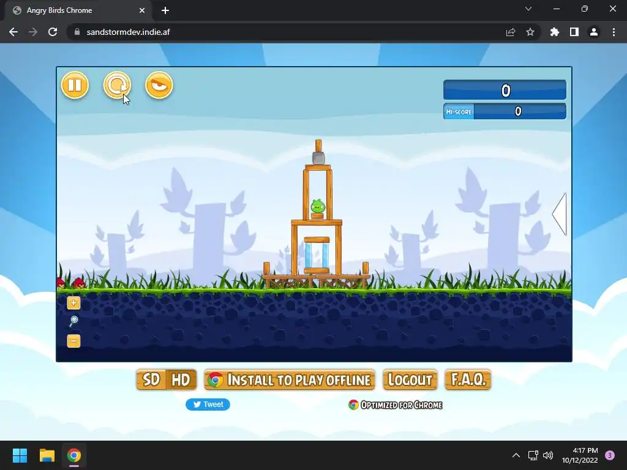Click the Hi-Score bar

tap(505, 111)
